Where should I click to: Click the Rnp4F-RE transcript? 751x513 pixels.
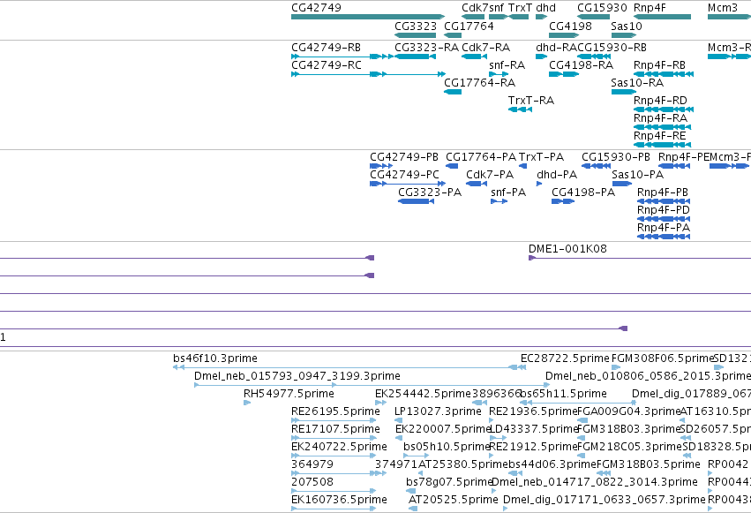click(x=663, y=145)
